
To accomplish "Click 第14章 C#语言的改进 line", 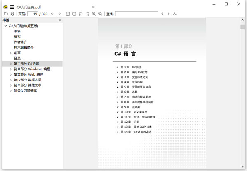I will [136, 132].
